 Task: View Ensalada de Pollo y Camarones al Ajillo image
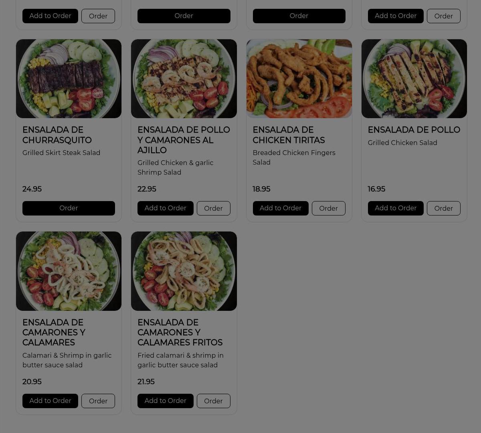pos(184,79)
